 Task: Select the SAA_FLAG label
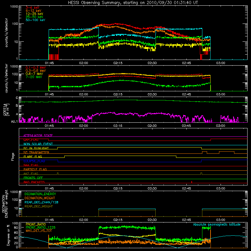[31, 165]
